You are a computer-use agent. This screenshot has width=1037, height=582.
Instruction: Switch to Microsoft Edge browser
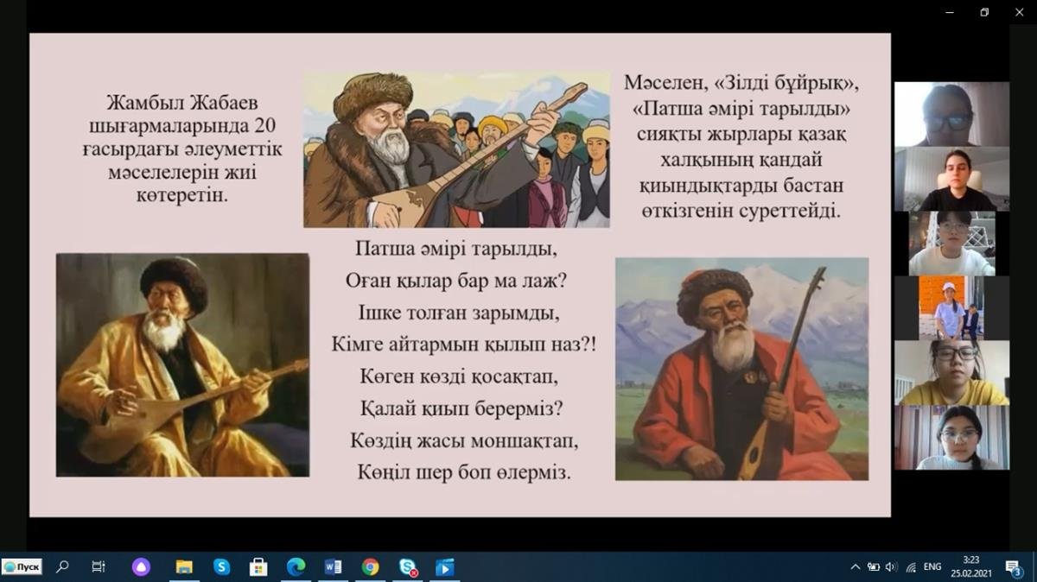coord(296,567)
